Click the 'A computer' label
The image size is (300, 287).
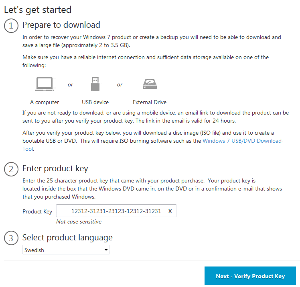pyautogui.click(x=45, y=102)
